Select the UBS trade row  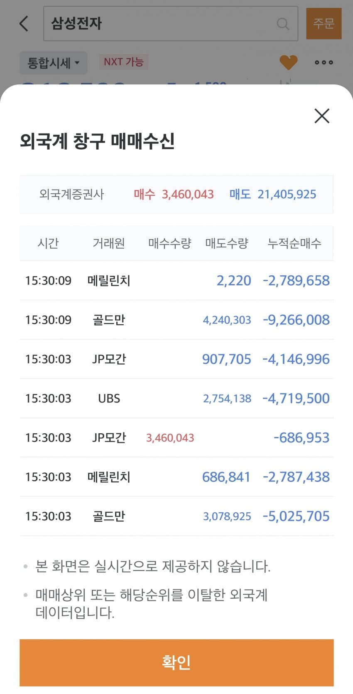(176, 398)
